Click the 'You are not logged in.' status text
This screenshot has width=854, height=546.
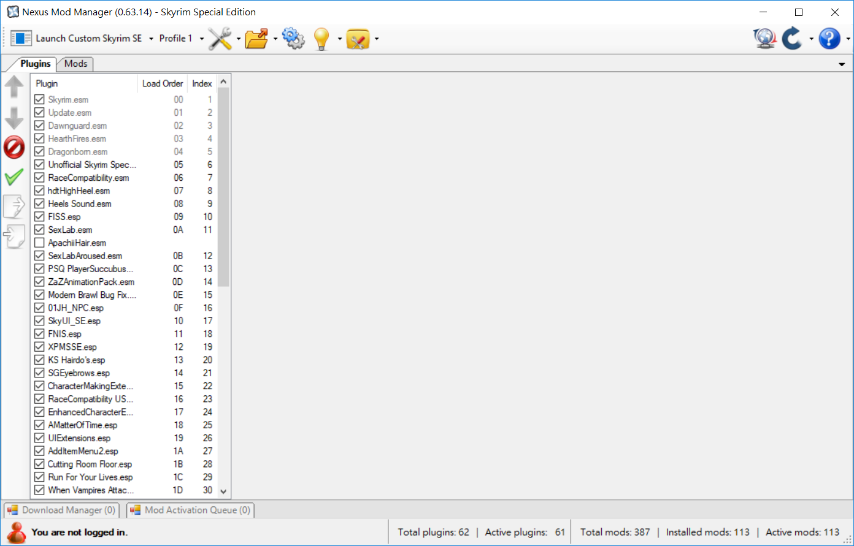pyautogui.click(x=79, y=532)
